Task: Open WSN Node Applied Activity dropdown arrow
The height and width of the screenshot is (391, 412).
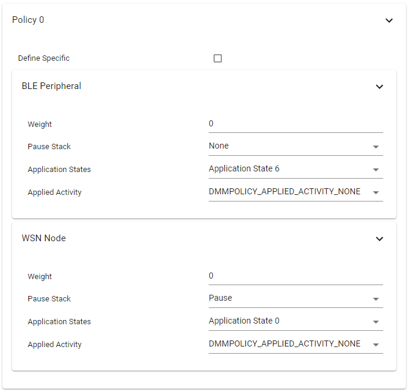Action: pos(376,345)
